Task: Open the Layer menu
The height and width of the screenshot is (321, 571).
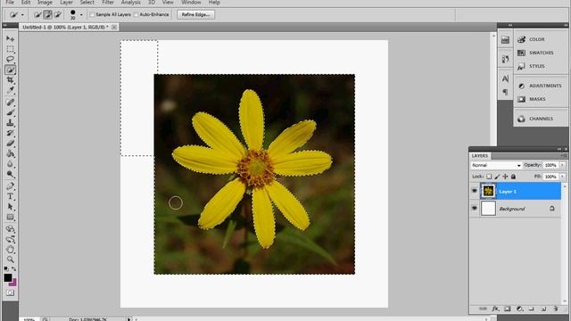Action: pyautogui.click(x=66, y=3)
